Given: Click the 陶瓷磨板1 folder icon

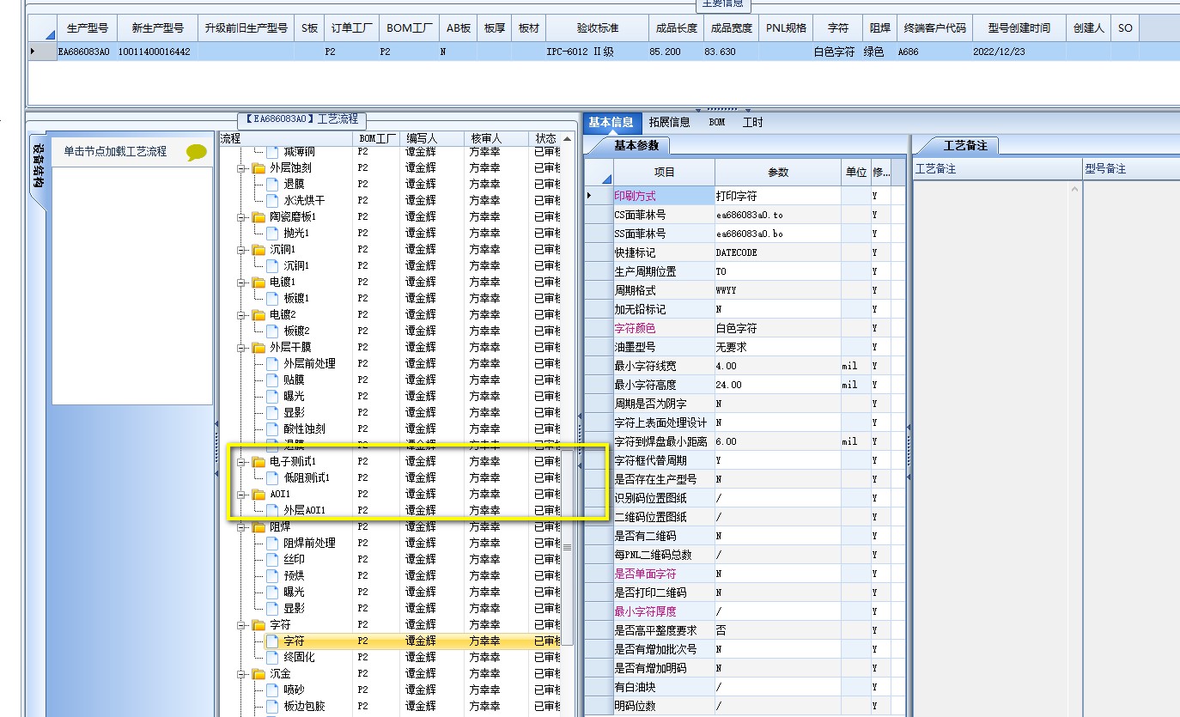Looking at the screenshot, I should (x=259, y=217).
